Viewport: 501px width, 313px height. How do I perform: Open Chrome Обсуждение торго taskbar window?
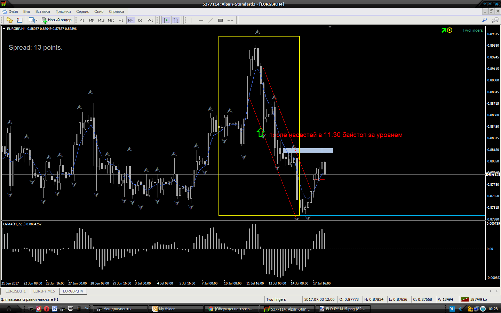pos(232,309)
